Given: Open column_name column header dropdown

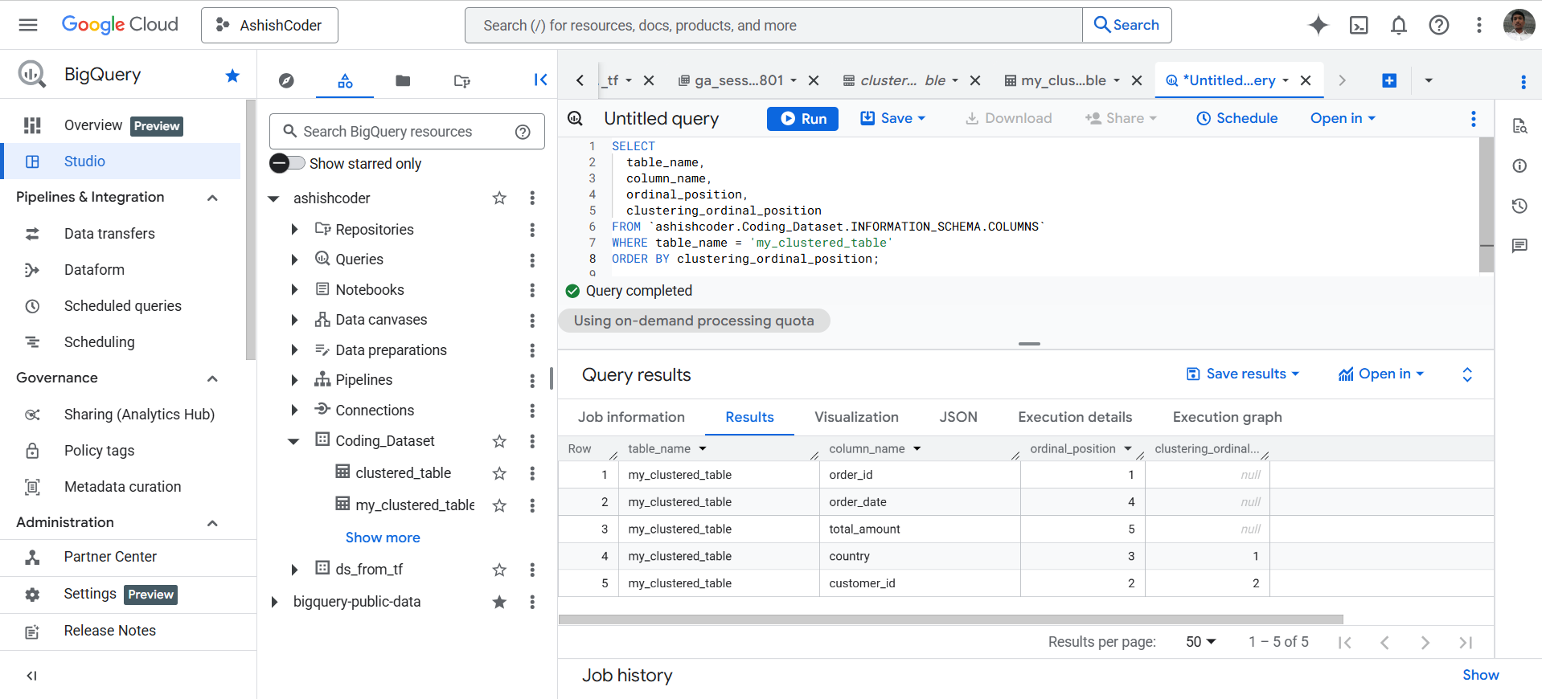Looking at the screenshot, I should click(x=917, y=448).
